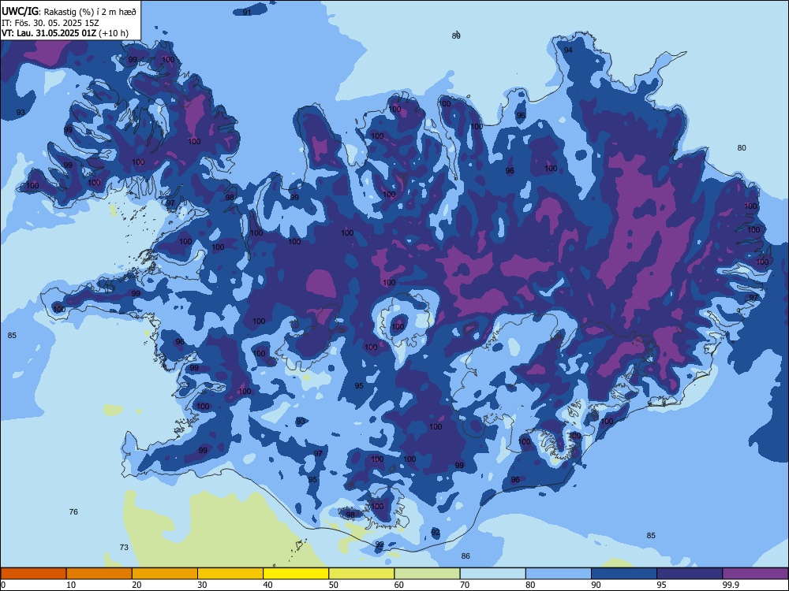
Task: Click the legend tick label '30'
Action: point(202,585)
